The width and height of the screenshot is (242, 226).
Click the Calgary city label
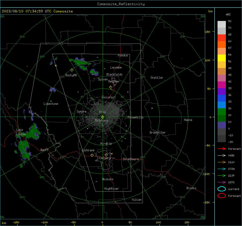coord(105,158)
